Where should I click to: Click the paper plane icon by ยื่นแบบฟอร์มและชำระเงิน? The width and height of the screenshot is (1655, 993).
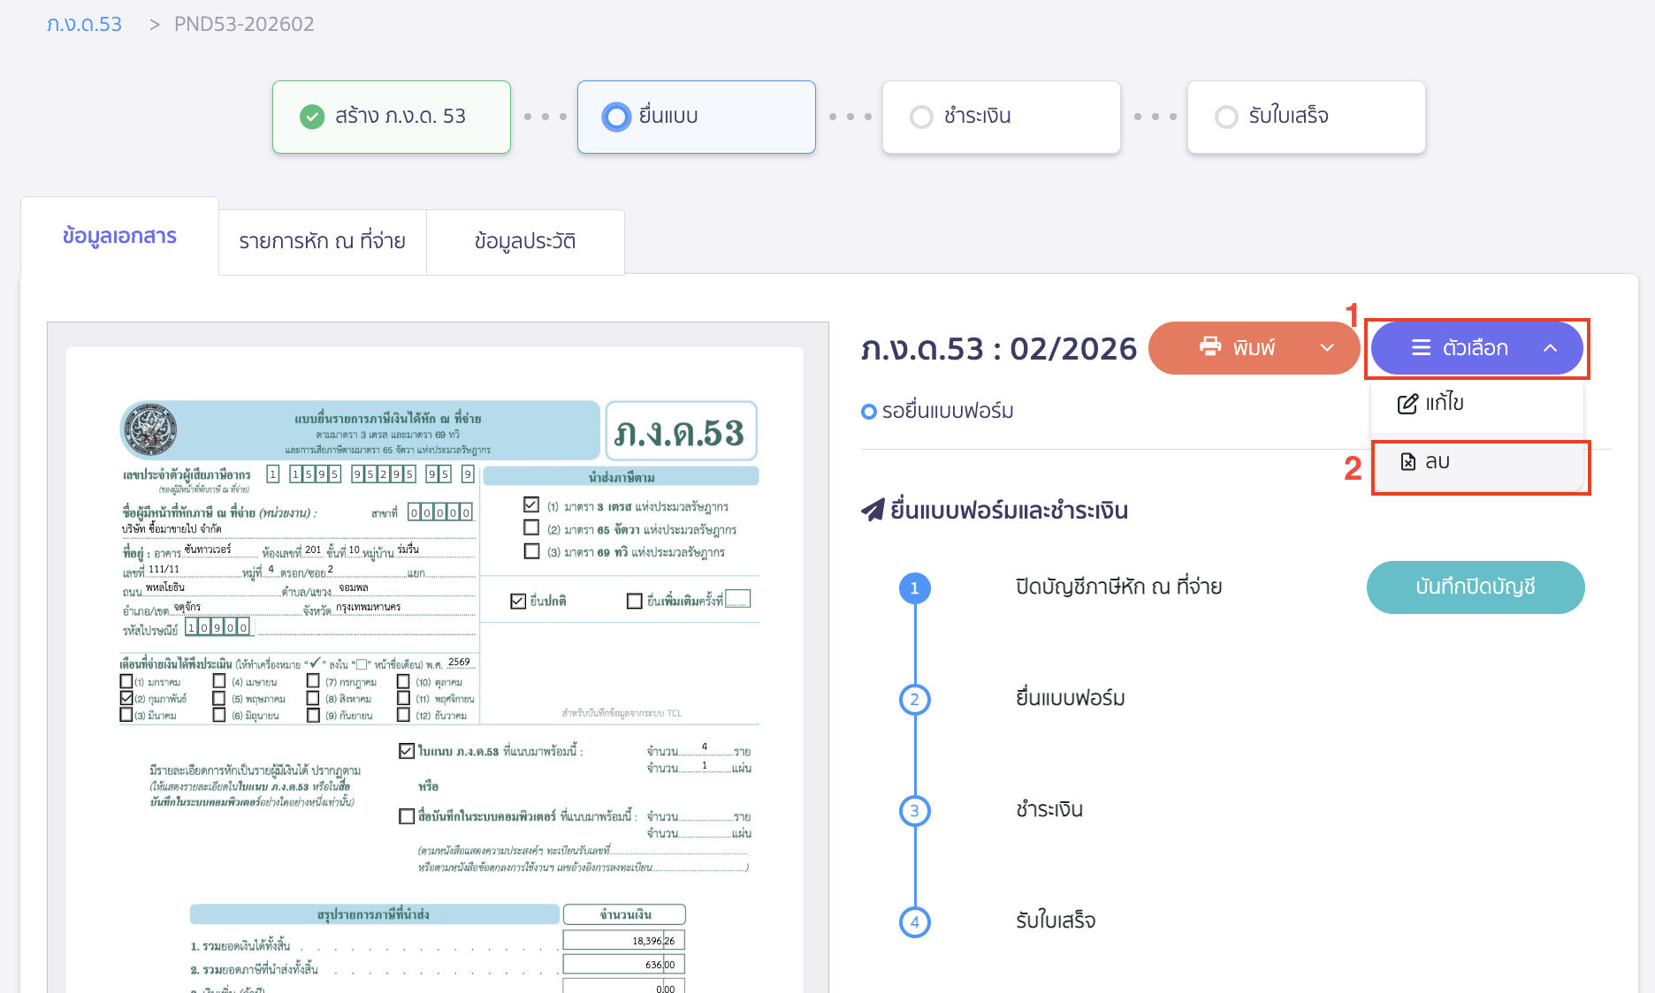873,510
